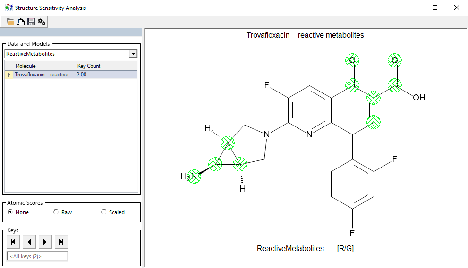Click the Trovafloxacin -- reactive metabolites title

305,35
